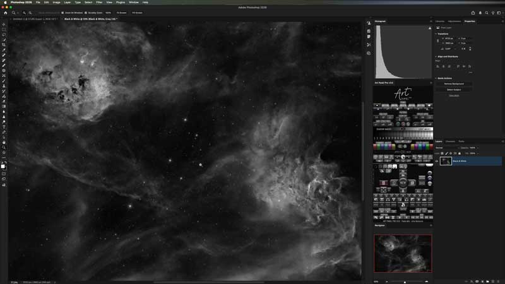This screenshot has width=505, height=284.
Task: Collapse the Transform section in Properties
Action: coord(435,34)
